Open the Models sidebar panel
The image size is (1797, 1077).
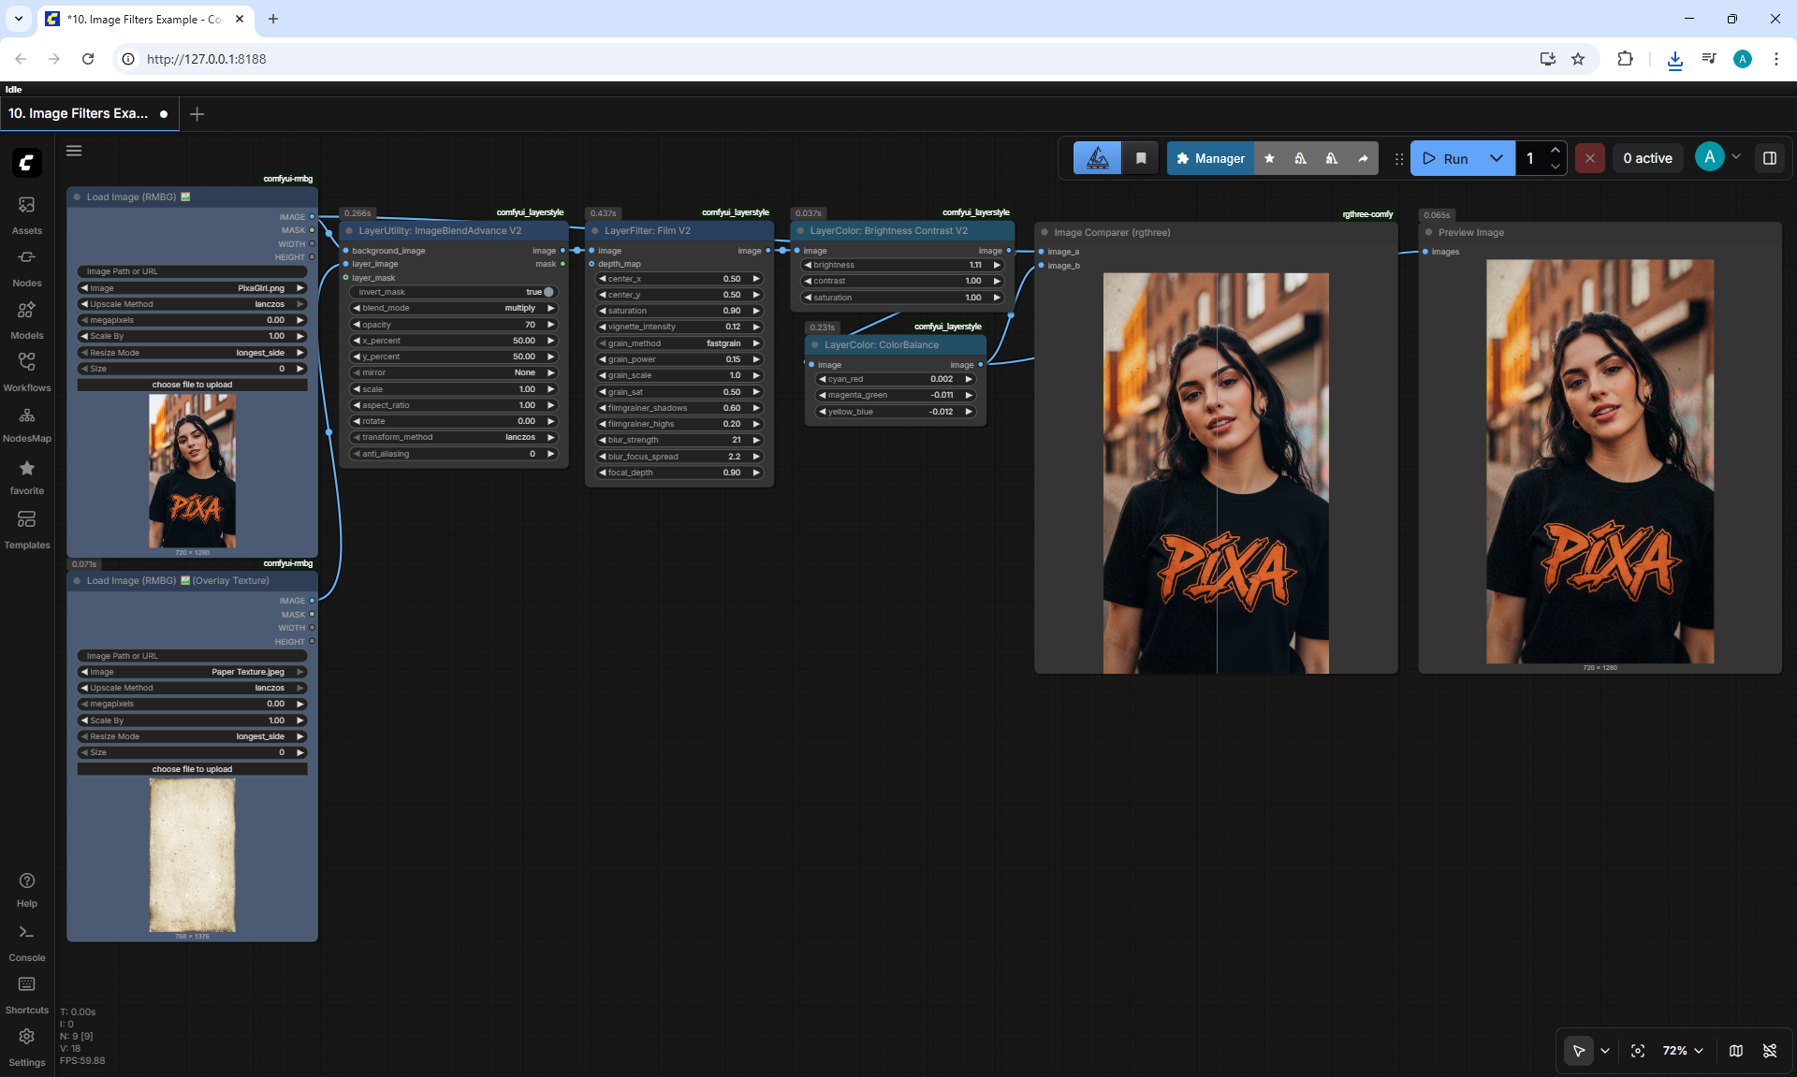pyautogui.click(x=27, y=319)
